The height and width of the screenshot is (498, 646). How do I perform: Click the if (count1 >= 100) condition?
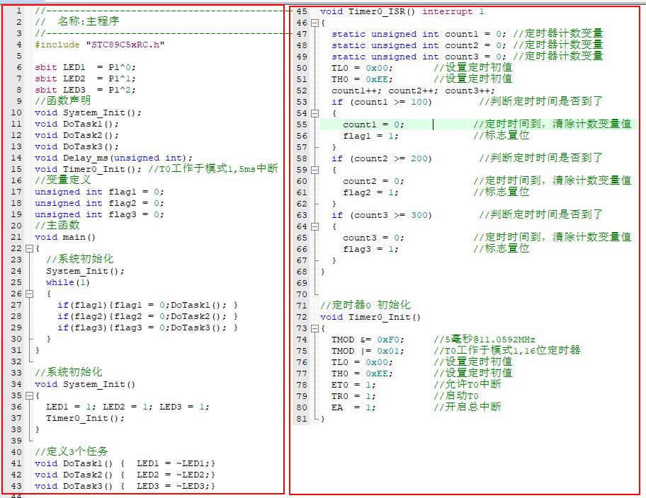click(382, 102)
